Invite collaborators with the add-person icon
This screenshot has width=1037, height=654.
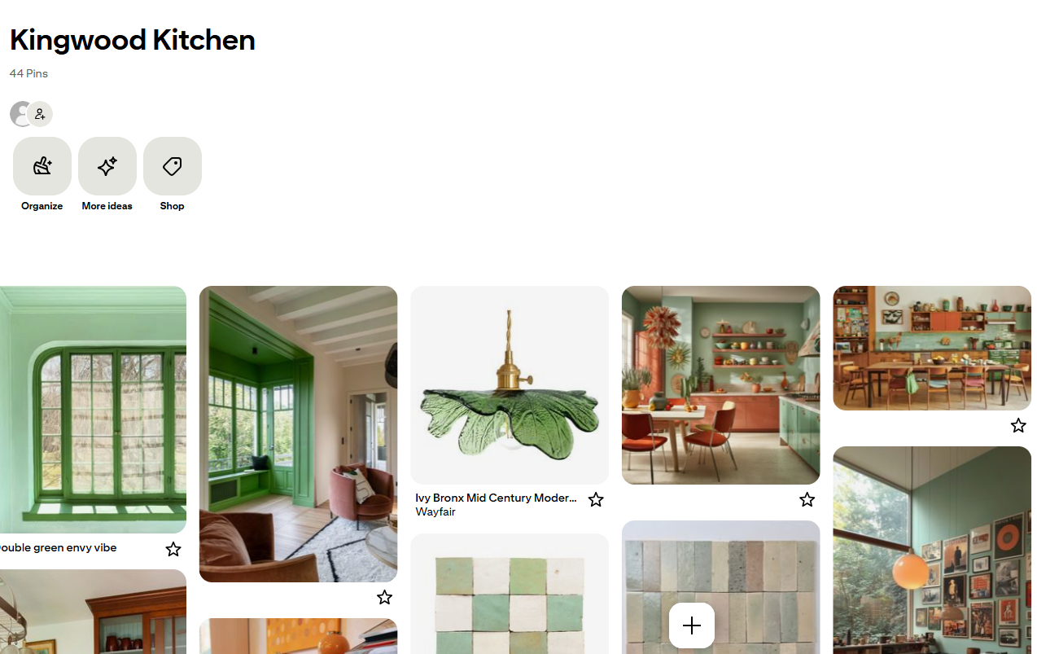pyautogui.click(x=40, y=114)
